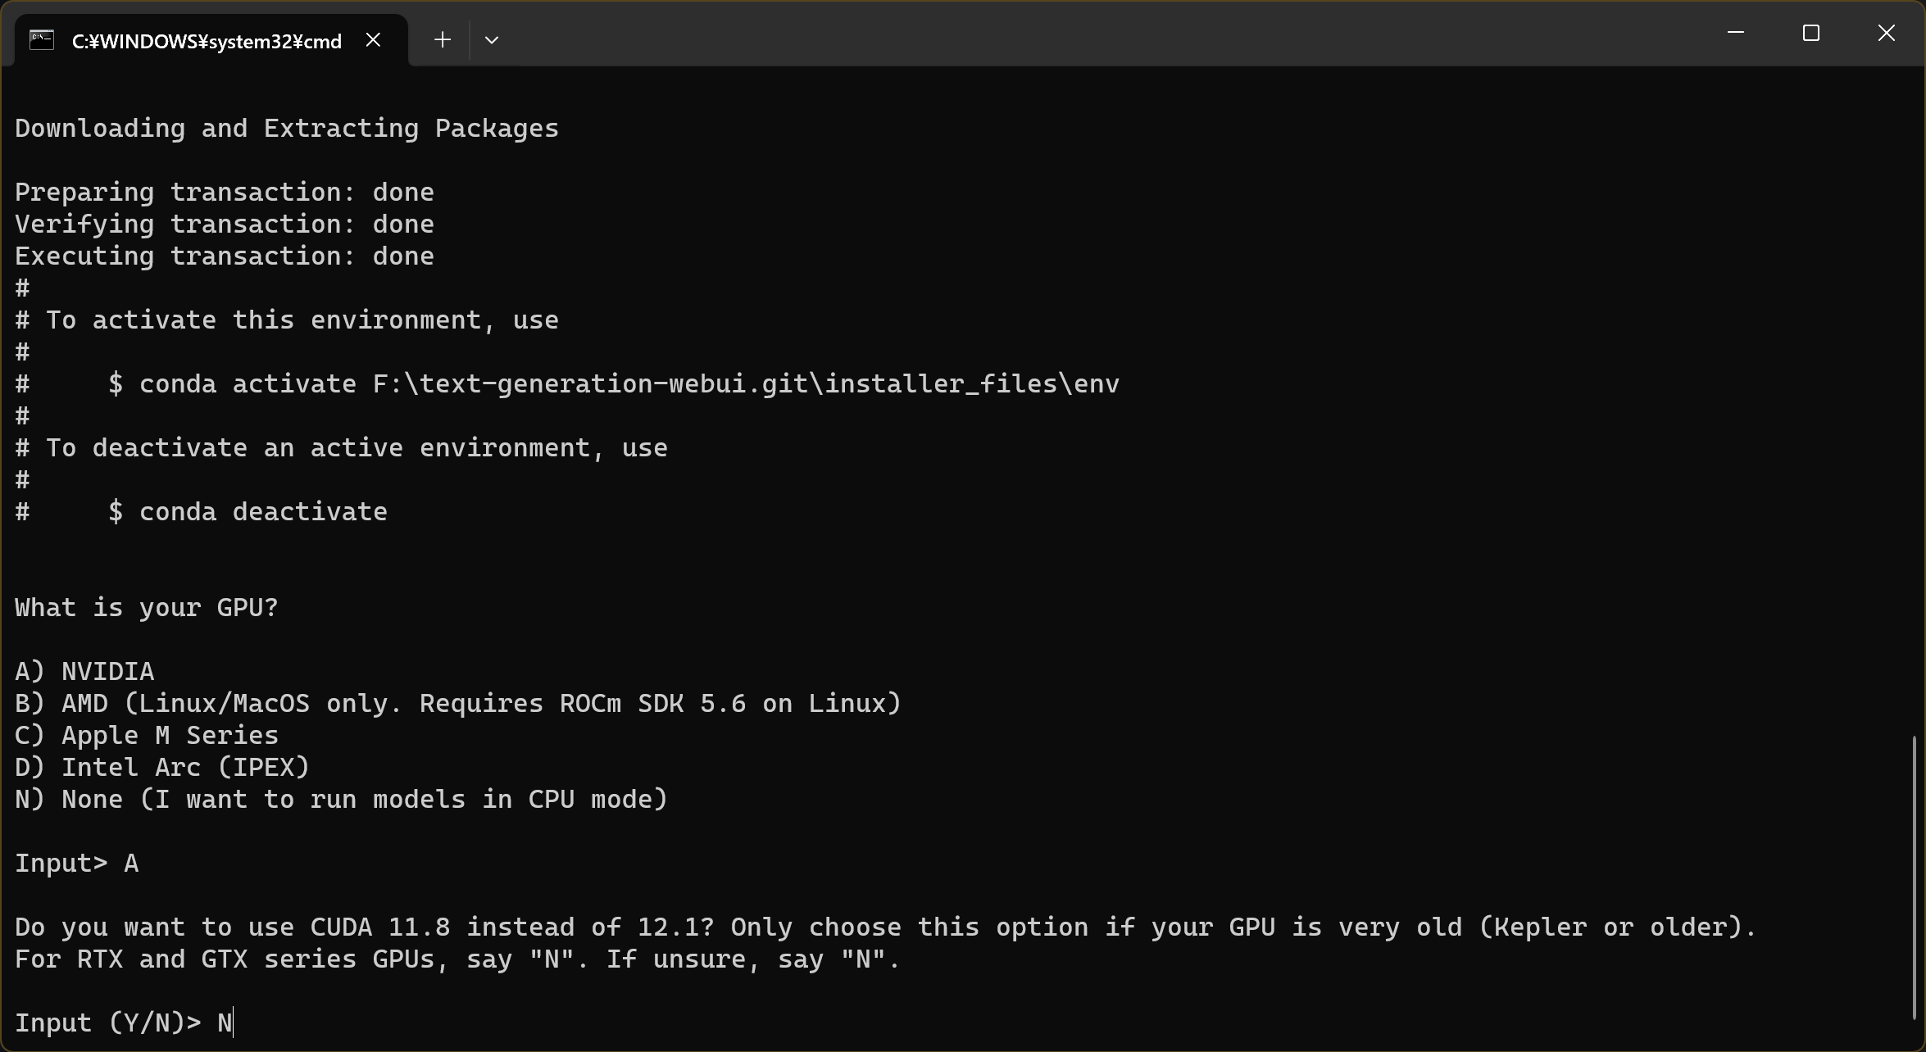Click the cmd icon in the tab
The height and width of the screenshot is (1052, 1926).
(x=42, y=40)
